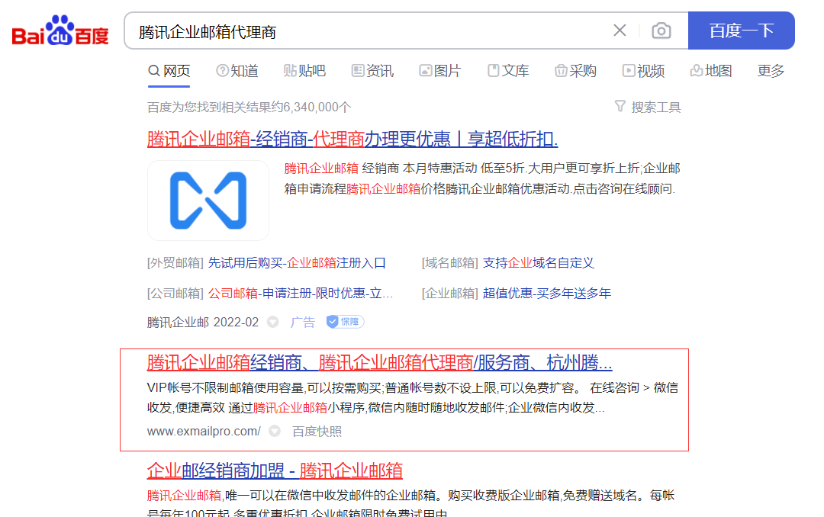
Task: Click the blue logo thumbnail of the ad
Action: 208,201
